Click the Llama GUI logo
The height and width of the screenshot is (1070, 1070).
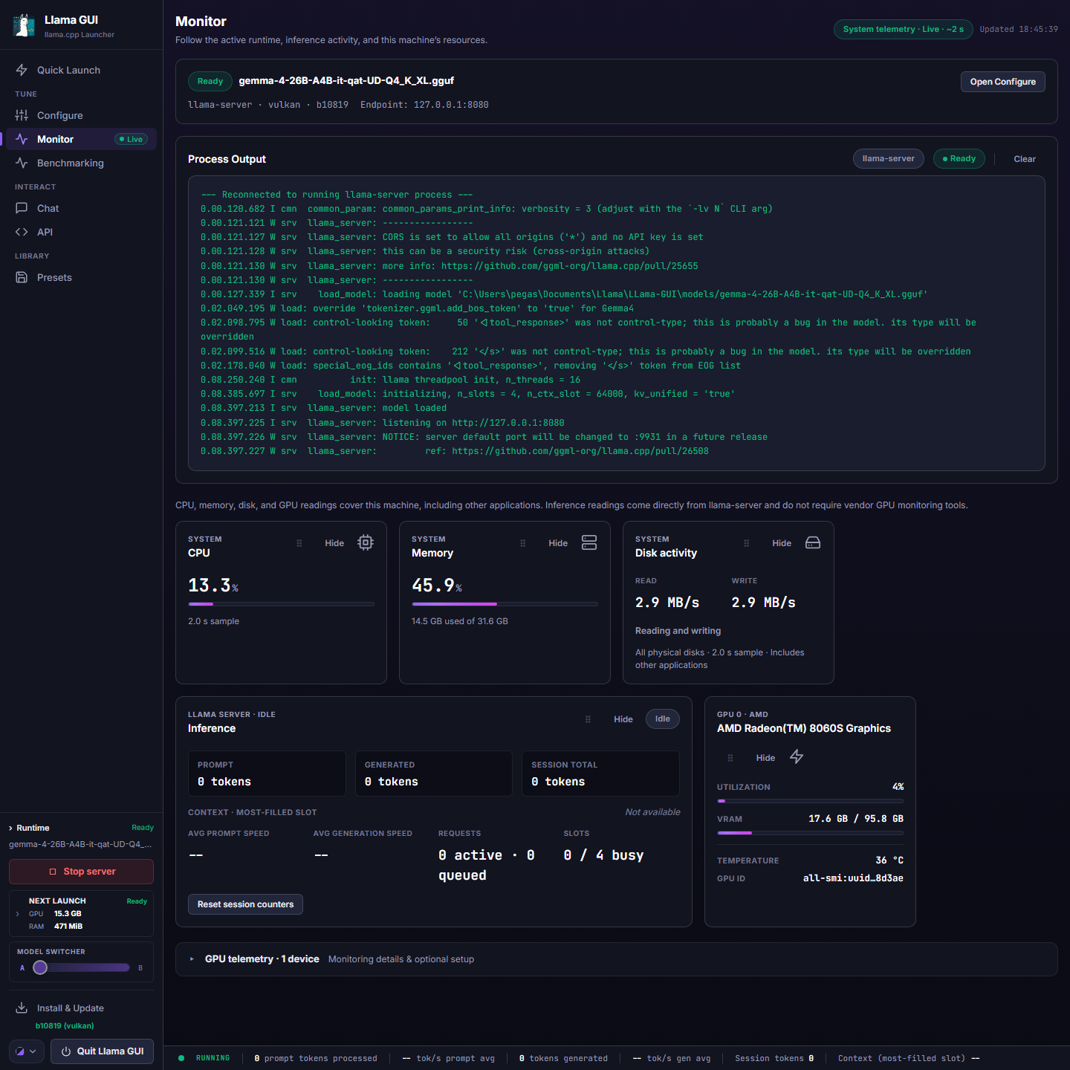(24, 25)
